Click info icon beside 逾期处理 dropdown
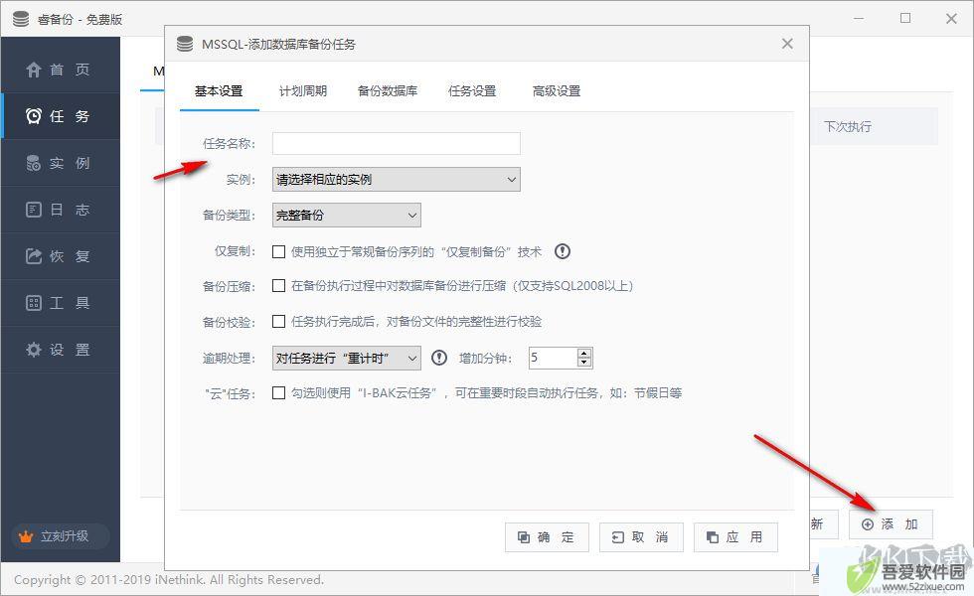Screen dimensions: 974x596 tap(439, 359)
